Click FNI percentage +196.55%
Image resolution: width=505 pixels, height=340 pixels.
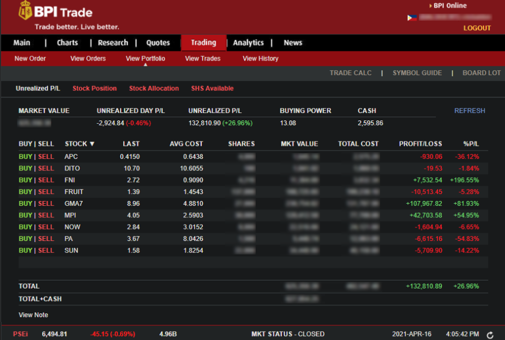click(x=465, y=180)
